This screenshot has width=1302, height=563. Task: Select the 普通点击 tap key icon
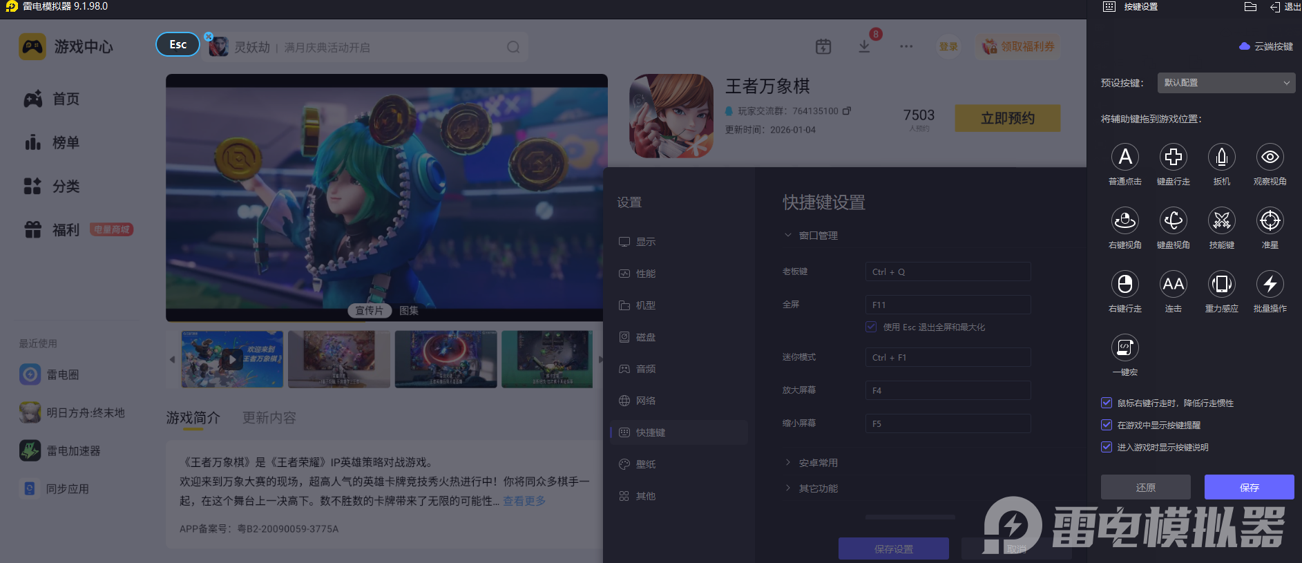point(1125,157)
